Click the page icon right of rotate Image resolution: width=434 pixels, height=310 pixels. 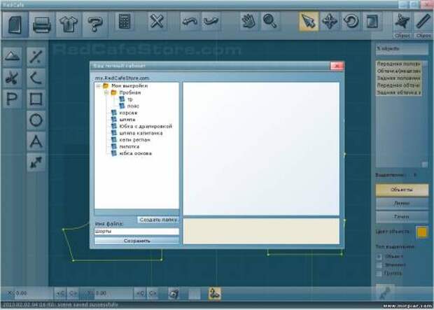[372, 21]
